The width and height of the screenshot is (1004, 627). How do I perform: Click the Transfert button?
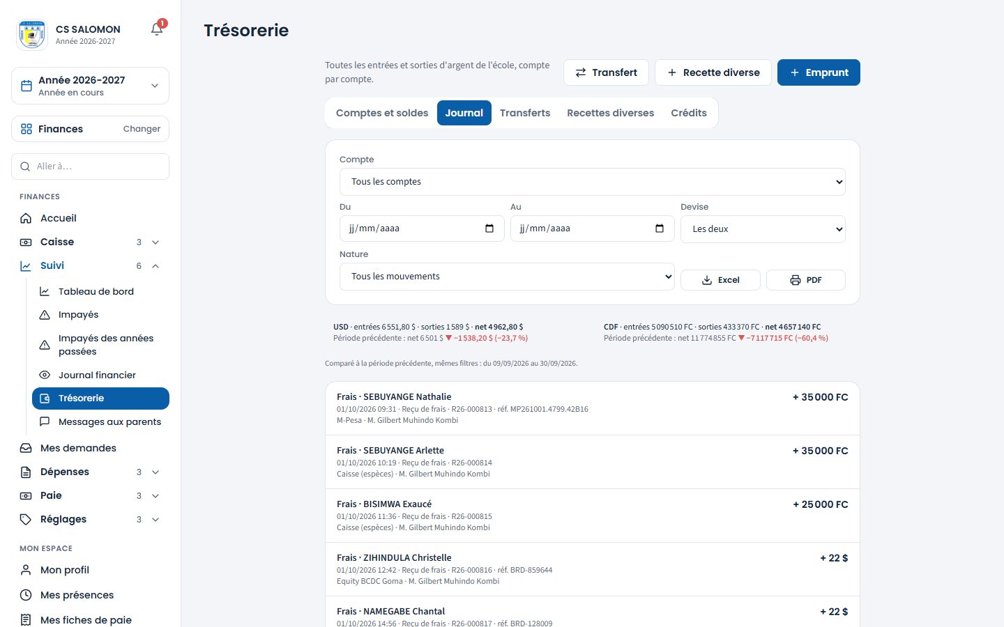coord(606,72)
